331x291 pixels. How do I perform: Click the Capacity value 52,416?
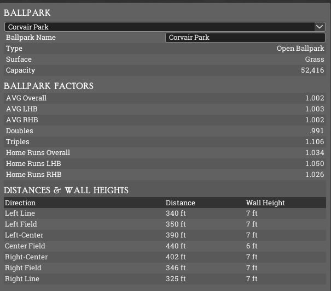click(312, 70)
